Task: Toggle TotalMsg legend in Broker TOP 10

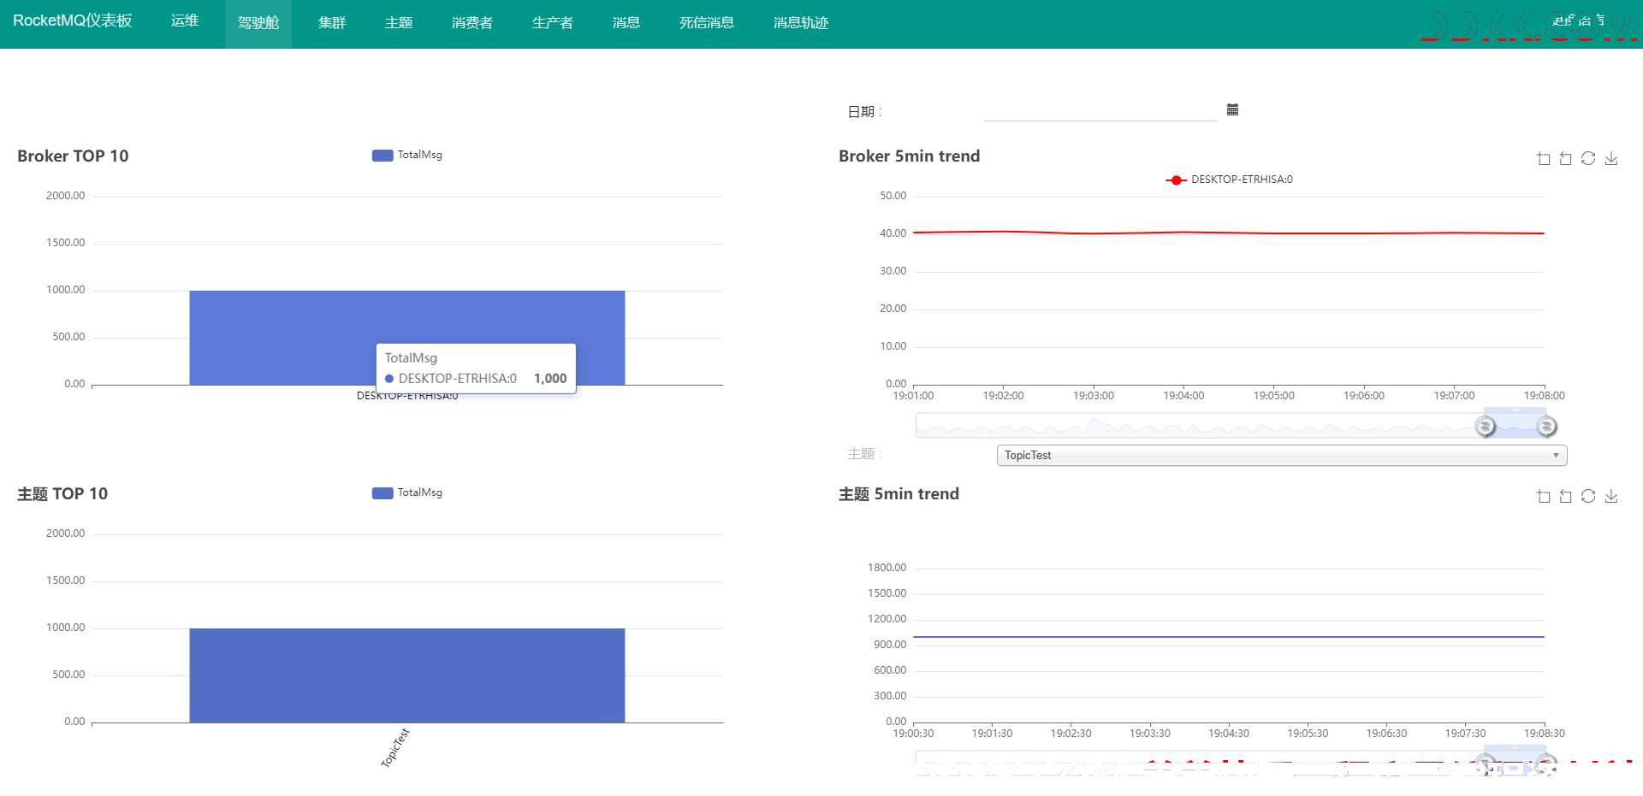Action: click(407, 155)
